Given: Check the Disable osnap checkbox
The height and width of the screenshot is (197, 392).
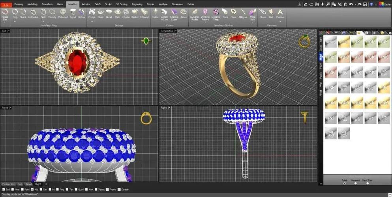Looking at the screenshot, I should [x=119, y=190].
